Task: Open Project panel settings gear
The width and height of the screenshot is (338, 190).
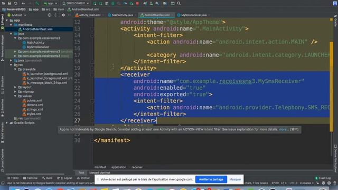Action: (63, 15)
